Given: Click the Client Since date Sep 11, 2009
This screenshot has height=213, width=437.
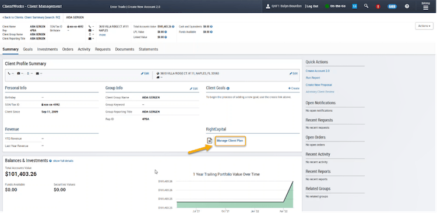Looking at the screenshot, I should click(x=50, y=112).
